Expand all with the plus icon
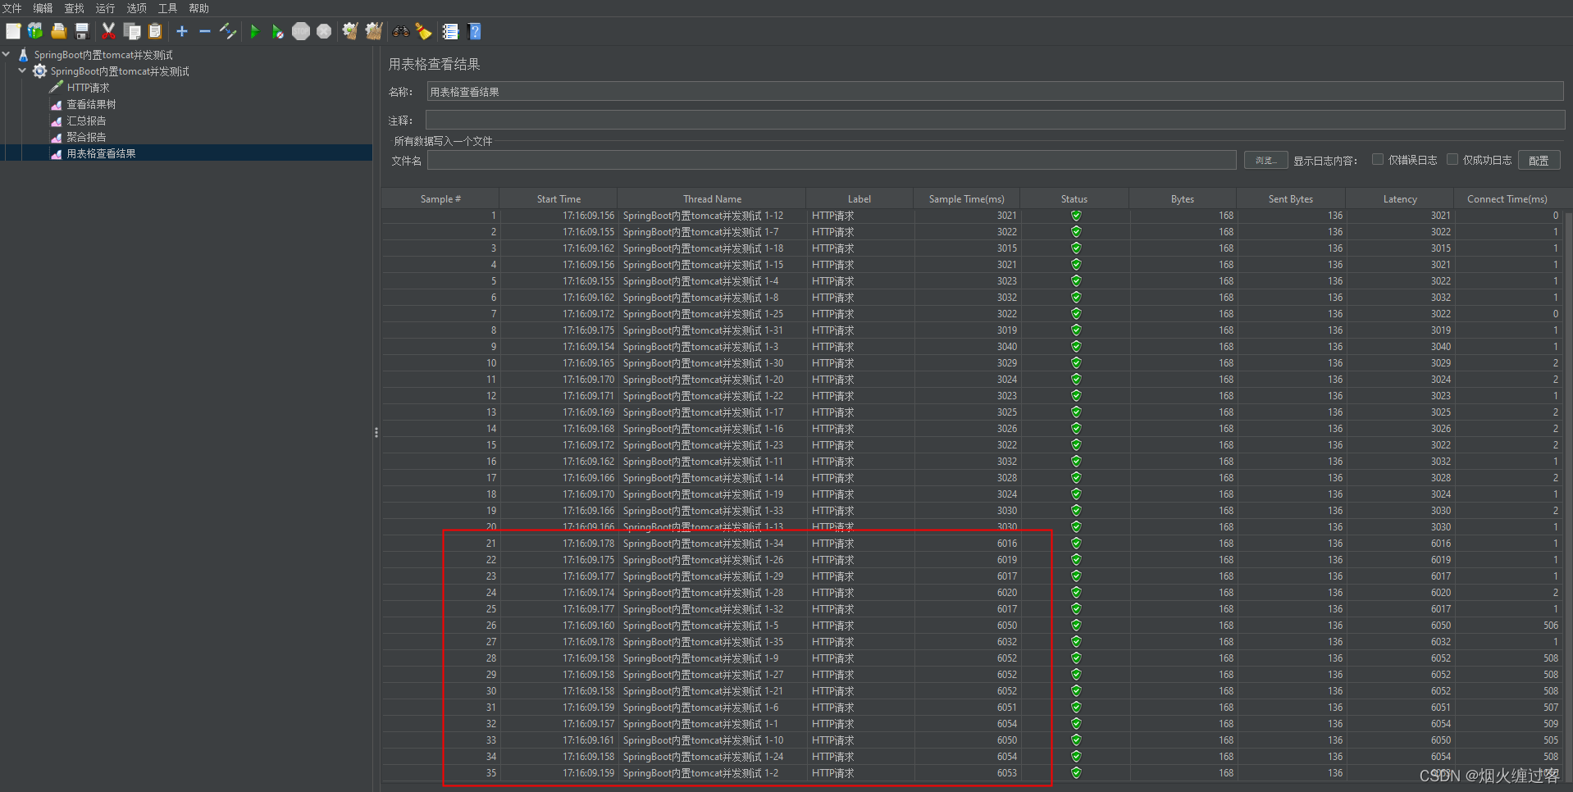The height and width of the screenshot is (792, 1573). pyautogui.click(x=182, y=31)
